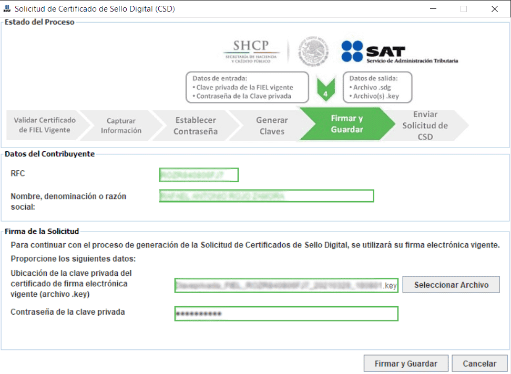Click the private key file location field

coord(286,285)
